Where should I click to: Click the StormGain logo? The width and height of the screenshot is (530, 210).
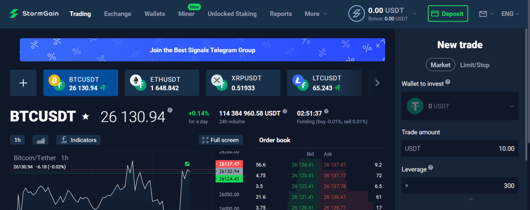coord(34,14)
